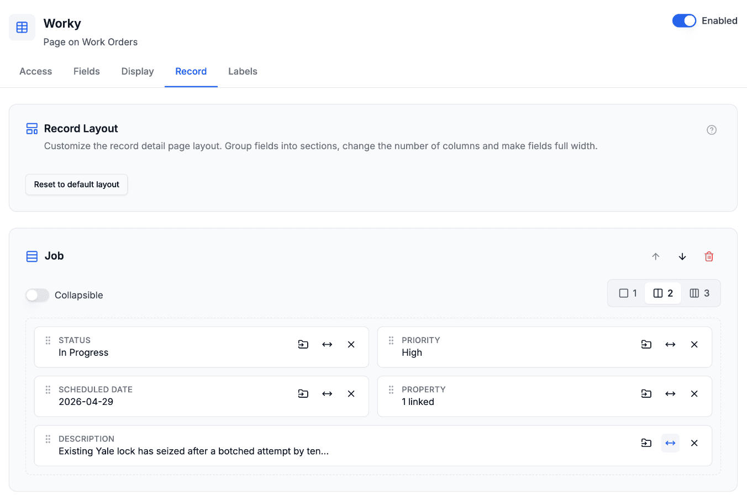Turn on the Collapsible switch
The width and height of the screenshot is (747, 495).
pyautogui.click(x=38, y=295)
